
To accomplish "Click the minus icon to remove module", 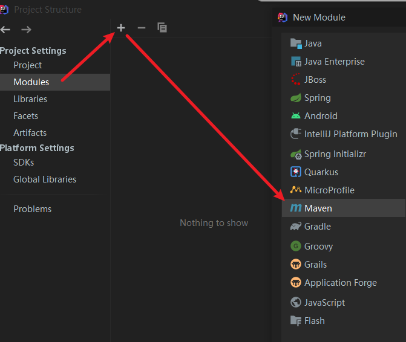I will (x=142, y=28).
